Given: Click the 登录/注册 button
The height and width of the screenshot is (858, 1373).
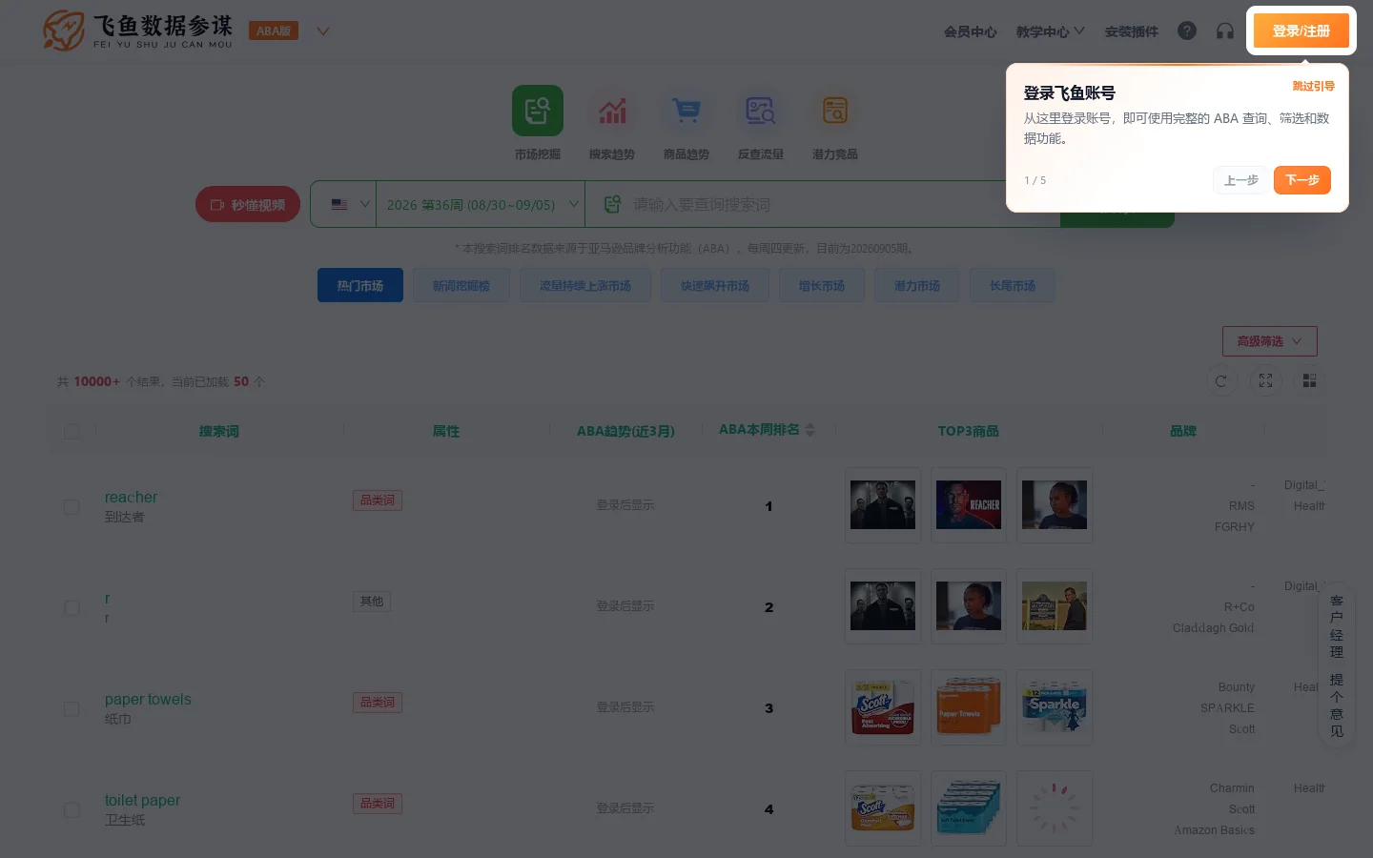Looking at the screenshot, I should [1301, 31].
